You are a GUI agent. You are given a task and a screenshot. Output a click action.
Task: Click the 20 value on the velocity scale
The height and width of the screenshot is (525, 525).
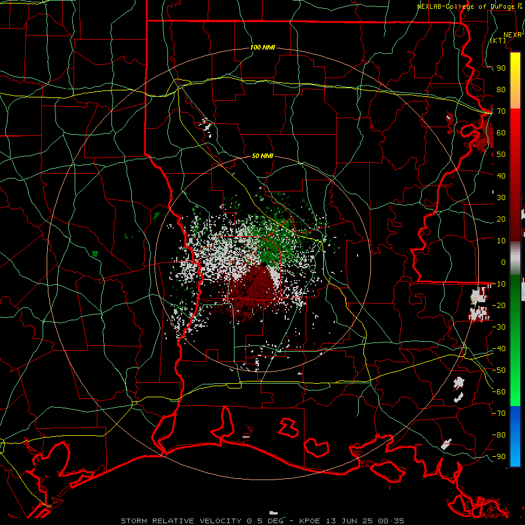tap(501, 219)
